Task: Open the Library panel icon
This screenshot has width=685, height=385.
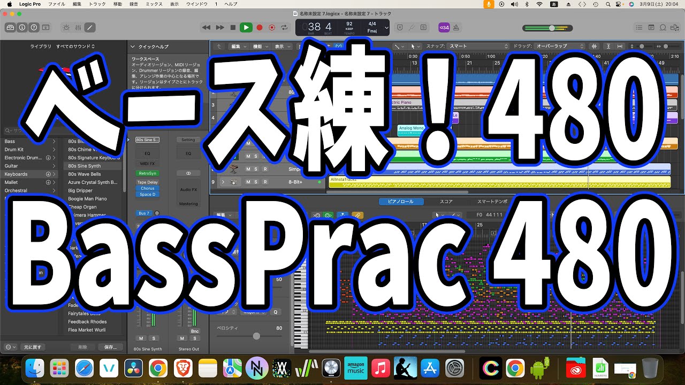Action: pyautogui.click(x=10, y=27)
